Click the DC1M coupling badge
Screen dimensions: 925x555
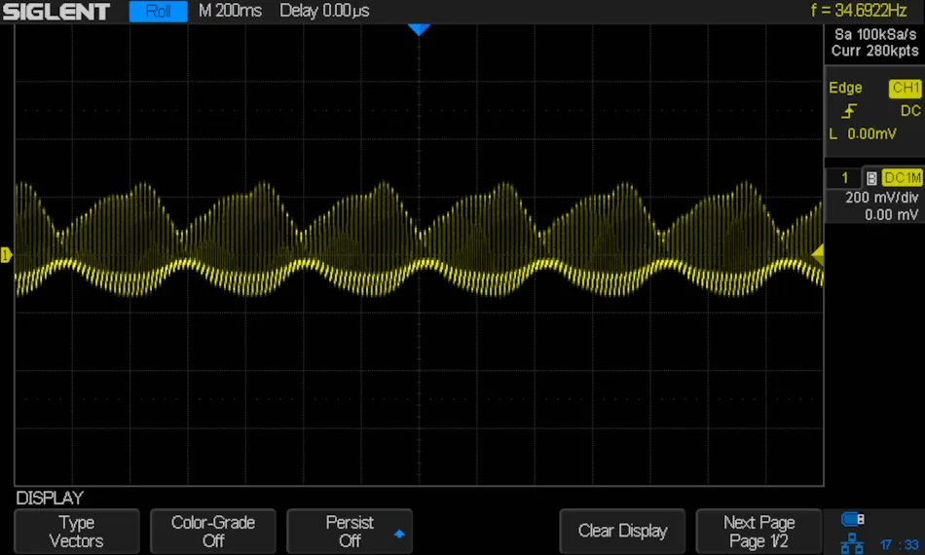902,177
